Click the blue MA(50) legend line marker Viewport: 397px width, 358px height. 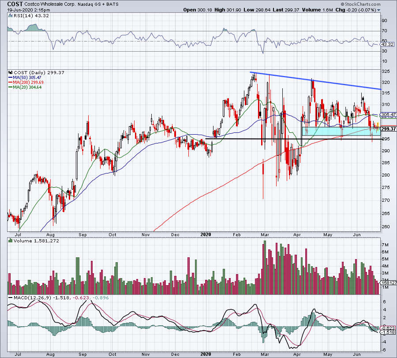click(x=11, y=78)
